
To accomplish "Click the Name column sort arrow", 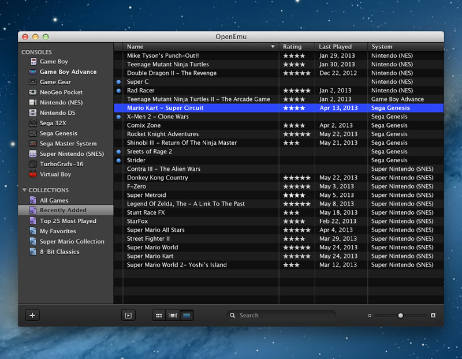I will 273,47.
